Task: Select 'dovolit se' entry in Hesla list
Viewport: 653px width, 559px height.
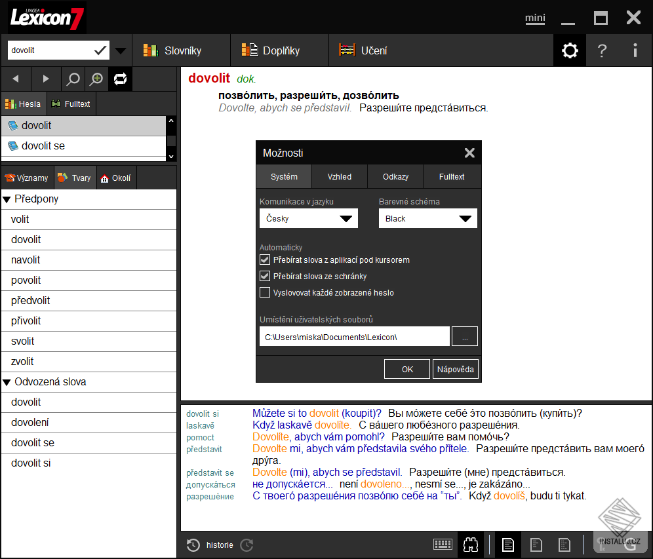Action: [84, 146]
